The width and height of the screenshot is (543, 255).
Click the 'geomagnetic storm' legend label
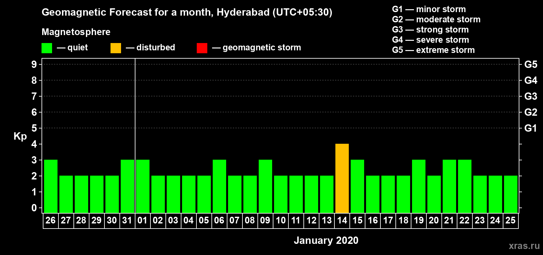262,48
